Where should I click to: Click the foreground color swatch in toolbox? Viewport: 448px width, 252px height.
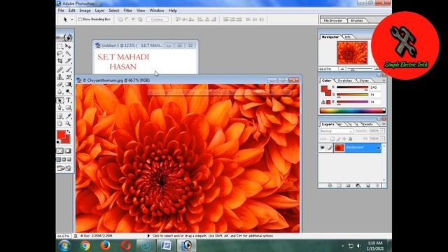(x=62, y=134)
